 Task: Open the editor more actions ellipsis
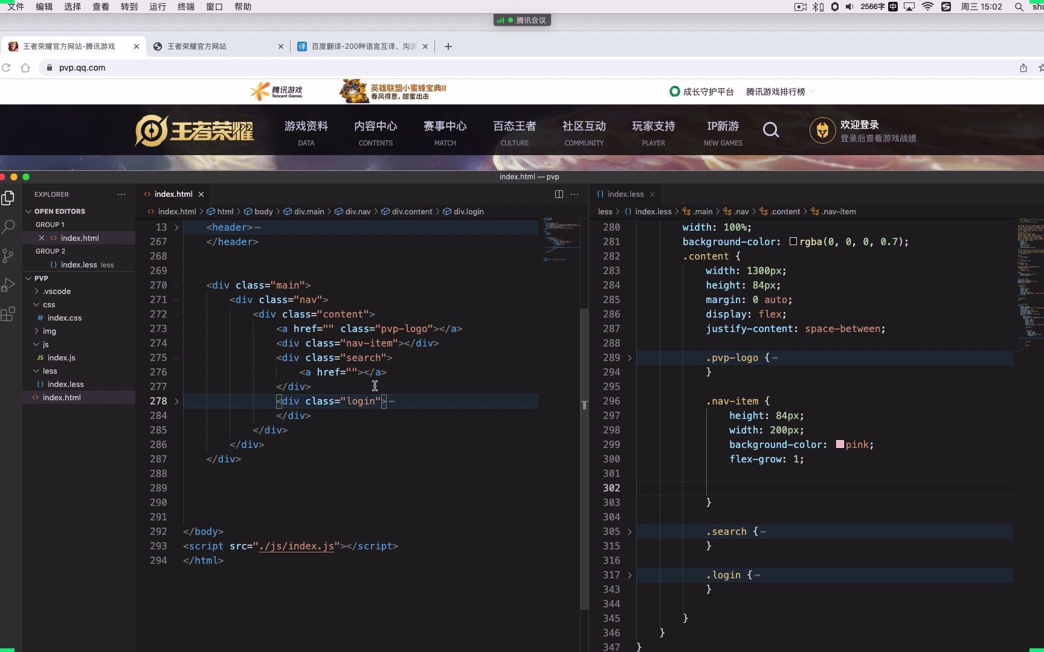point(575,194)
